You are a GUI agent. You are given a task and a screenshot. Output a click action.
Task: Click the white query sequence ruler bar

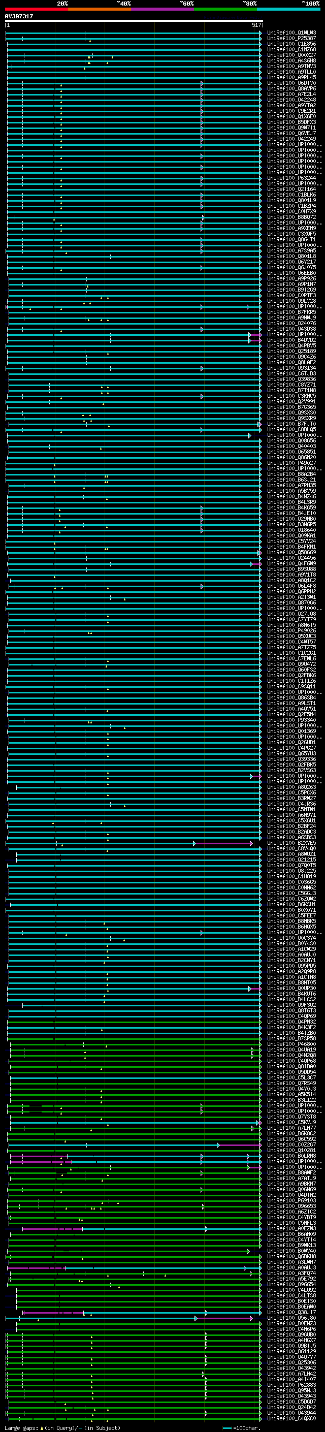134,20
